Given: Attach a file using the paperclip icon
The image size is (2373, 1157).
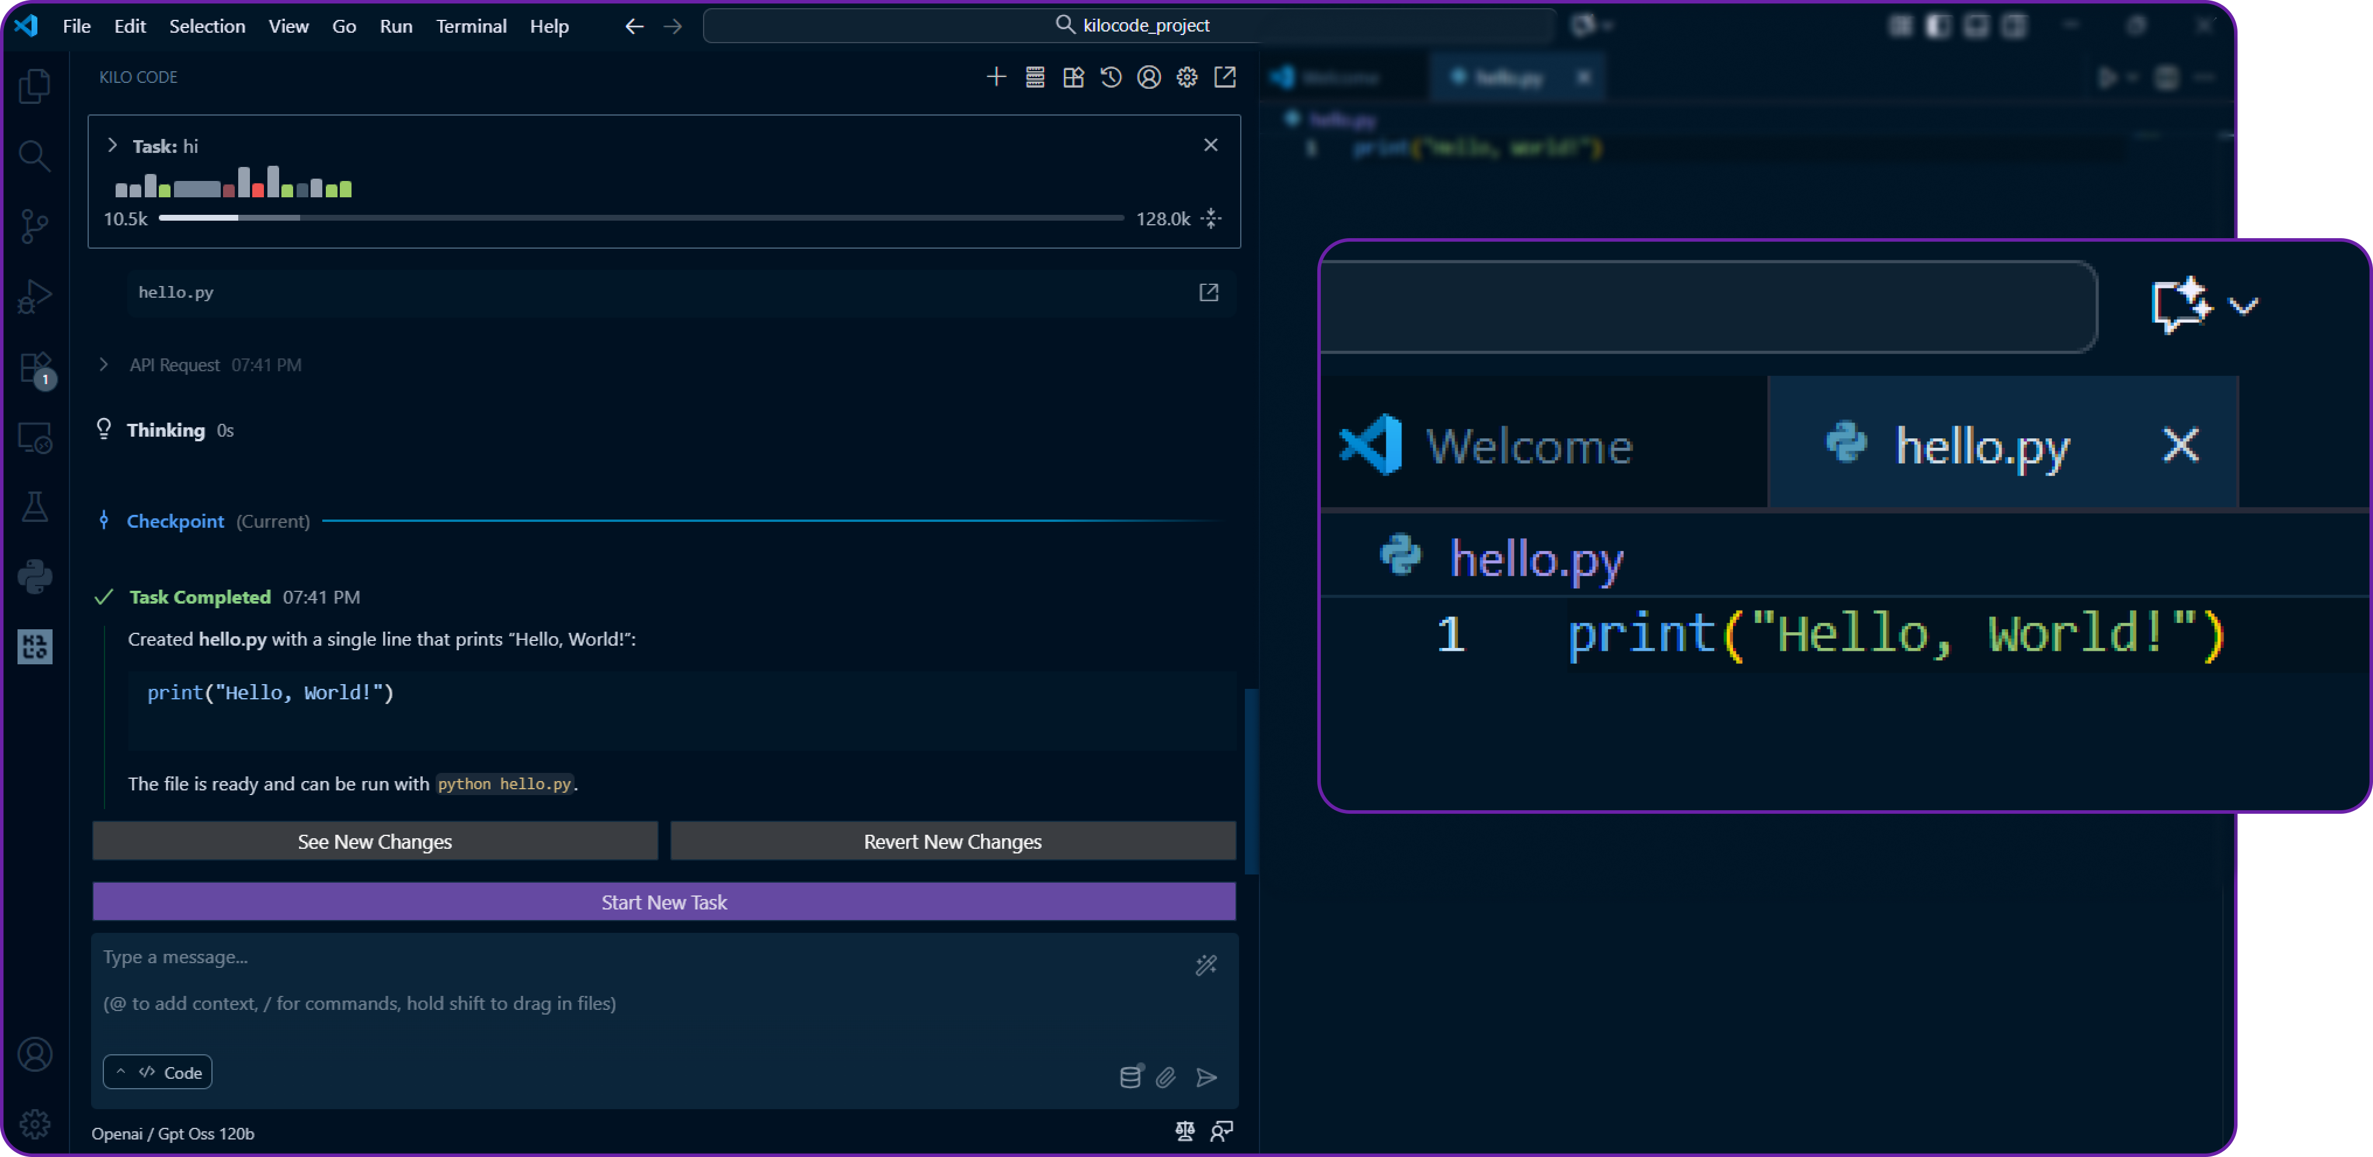Looking at the screenshot, I should [x=1166, y=1077].
